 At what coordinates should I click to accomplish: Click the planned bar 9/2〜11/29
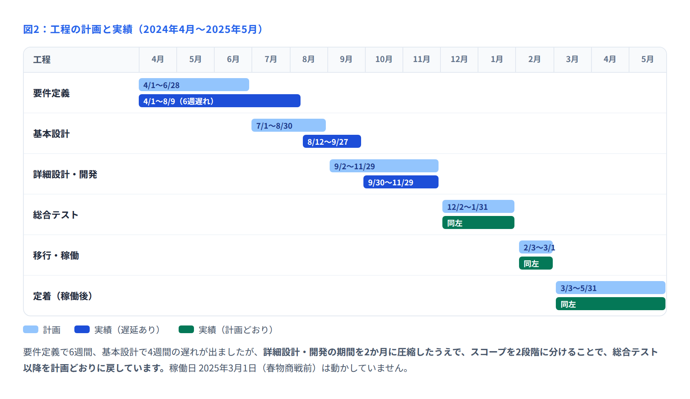(x=384, y=166)
